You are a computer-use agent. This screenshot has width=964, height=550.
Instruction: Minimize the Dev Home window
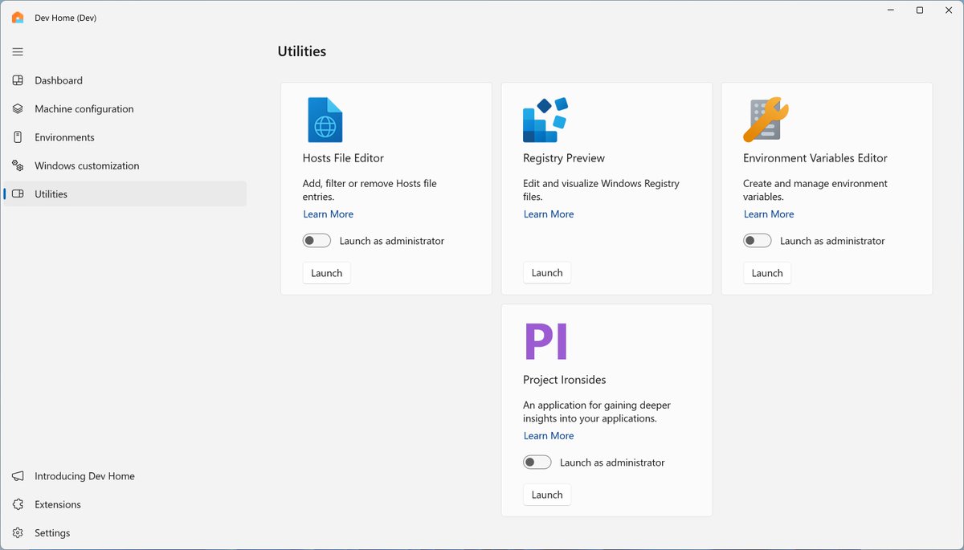point(892,10)
